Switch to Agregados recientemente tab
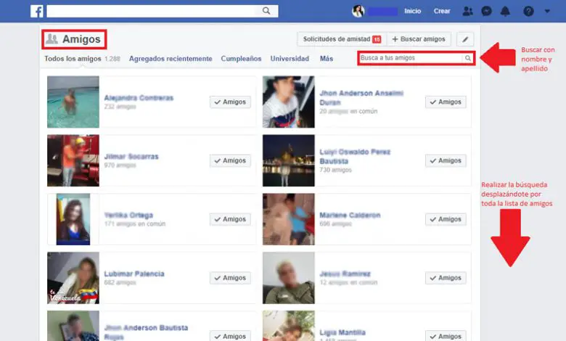 171,59
